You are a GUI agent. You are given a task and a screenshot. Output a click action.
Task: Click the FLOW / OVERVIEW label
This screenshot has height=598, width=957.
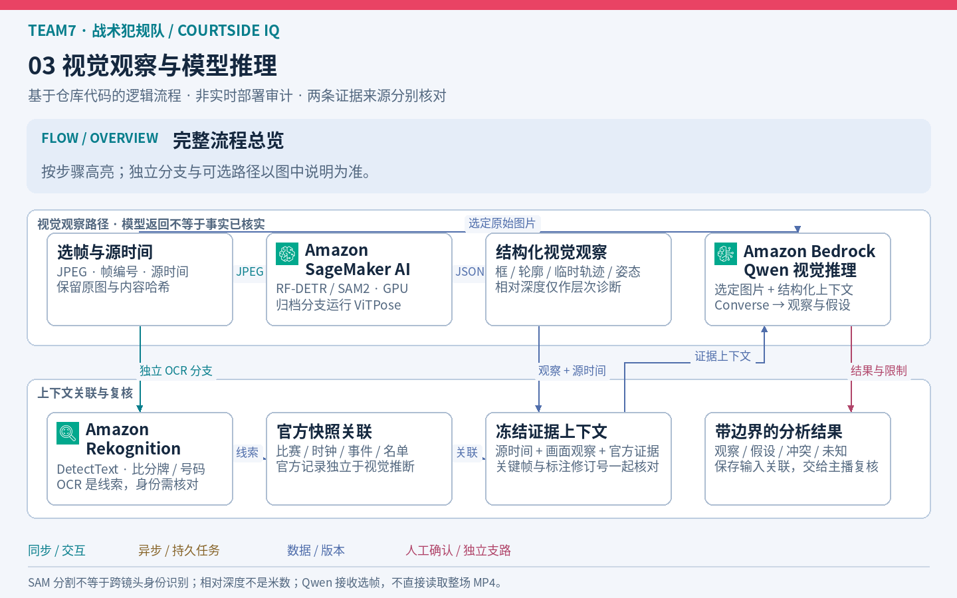click(x=100, y=138)
